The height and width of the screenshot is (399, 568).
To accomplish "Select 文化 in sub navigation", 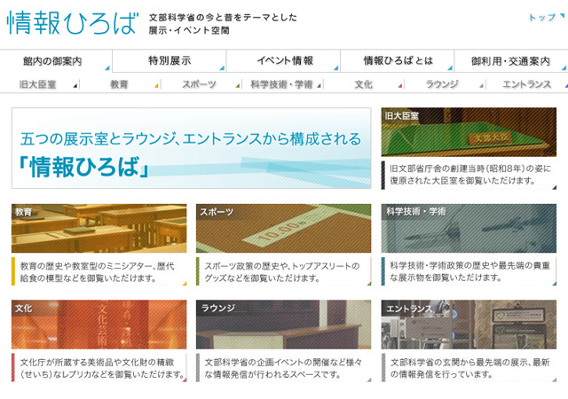I will click(363, 84).
